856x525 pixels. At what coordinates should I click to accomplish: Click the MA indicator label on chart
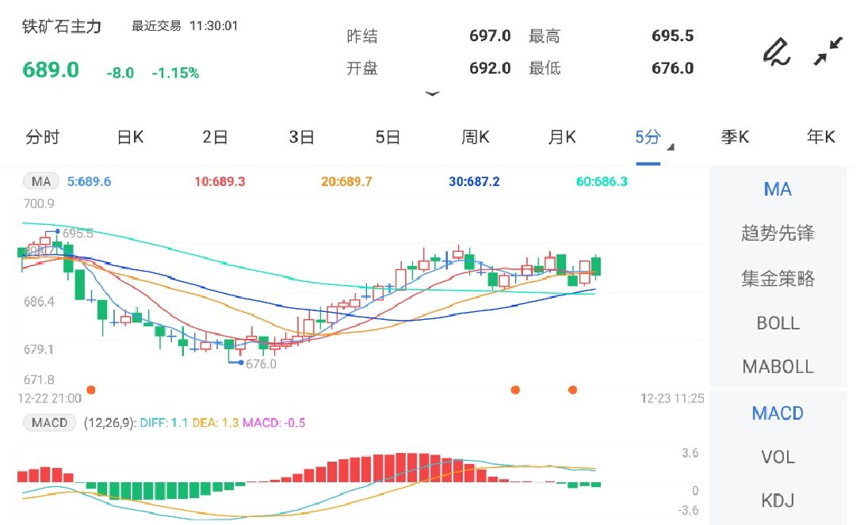click(41, 181)
